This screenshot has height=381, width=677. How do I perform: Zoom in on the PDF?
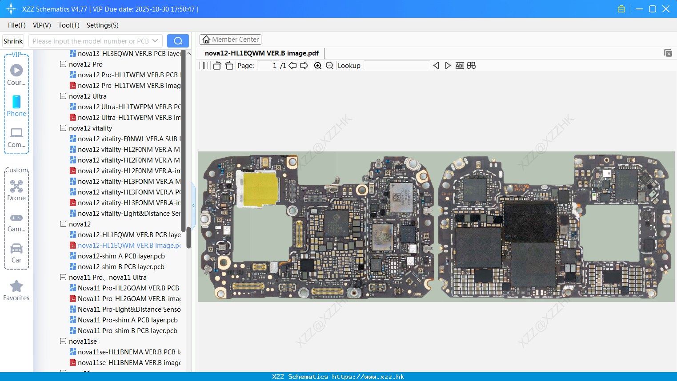click(318, 65)
